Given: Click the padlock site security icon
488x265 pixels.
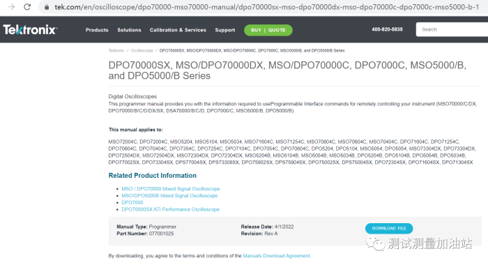Looking at the screenshot, I should 47,7.
